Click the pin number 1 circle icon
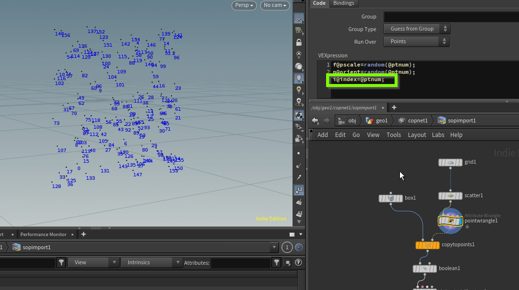Image resolution: width=519 pixels, height=290 pixels. (287, 247)
